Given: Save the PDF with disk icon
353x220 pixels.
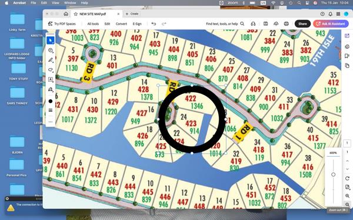Looking at the screenshot, I should click(266, 23).
